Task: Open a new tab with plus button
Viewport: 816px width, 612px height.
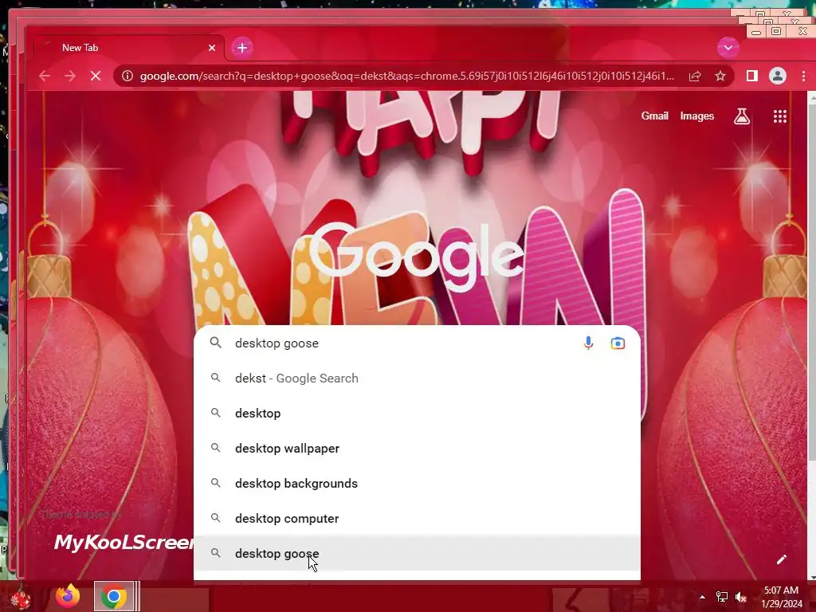Action: point(242,48)
